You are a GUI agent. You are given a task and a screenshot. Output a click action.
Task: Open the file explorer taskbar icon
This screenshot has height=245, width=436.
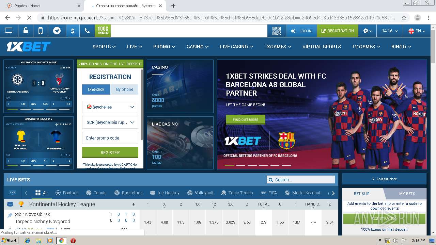38,240
